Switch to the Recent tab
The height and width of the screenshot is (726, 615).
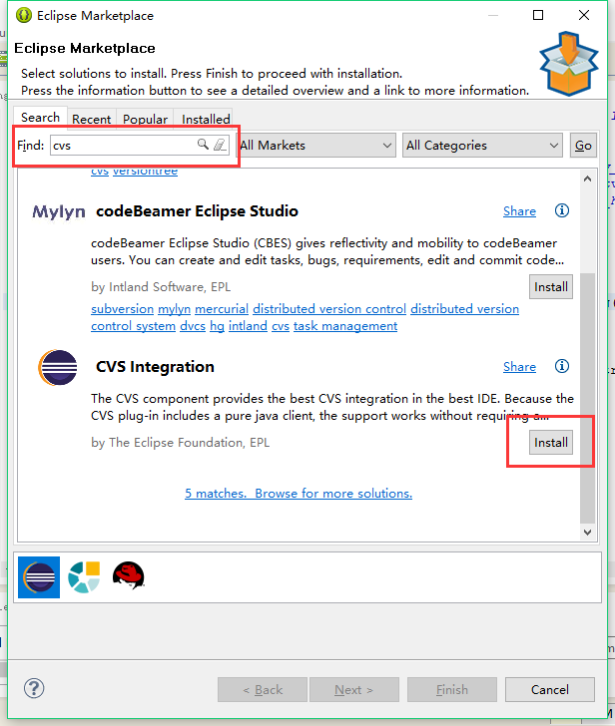click(x=91, y=119)
